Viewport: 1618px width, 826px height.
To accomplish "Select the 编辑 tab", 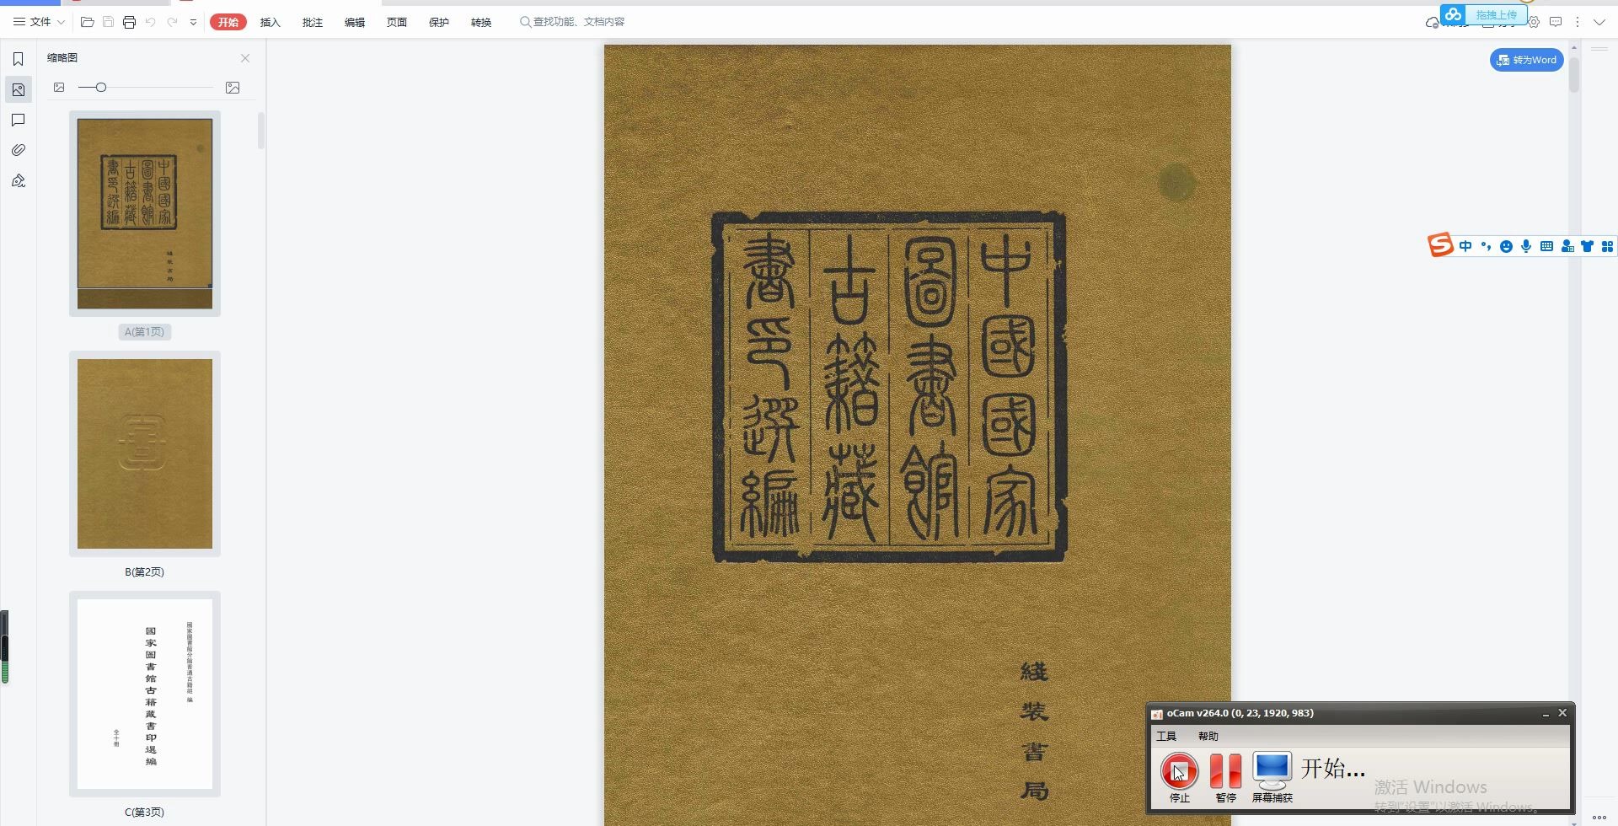I will pos(355,22).
